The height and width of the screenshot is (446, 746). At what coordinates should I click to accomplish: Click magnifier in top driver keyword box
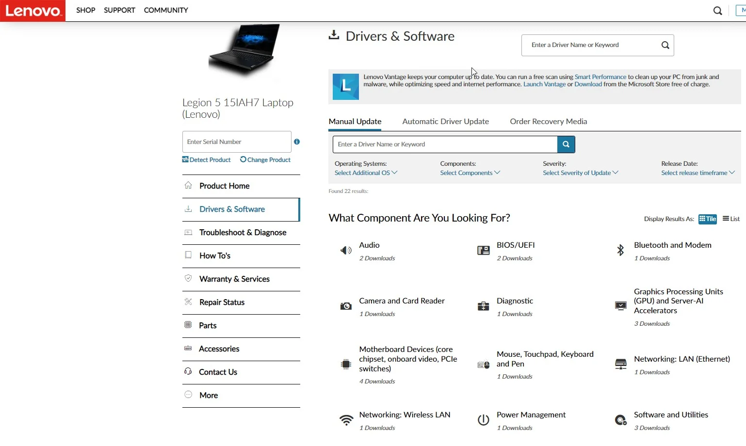point(665,45)
